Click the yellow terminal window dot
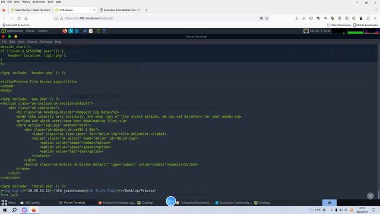This screenshot has height=214, width=380. click(x=16, y=37)
